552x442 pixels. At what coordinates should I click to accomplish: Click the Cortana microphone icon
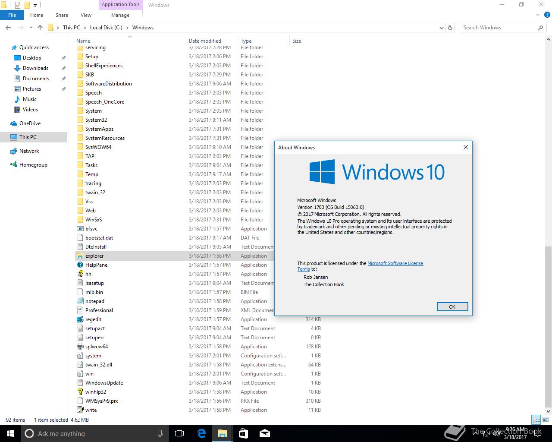160,433
